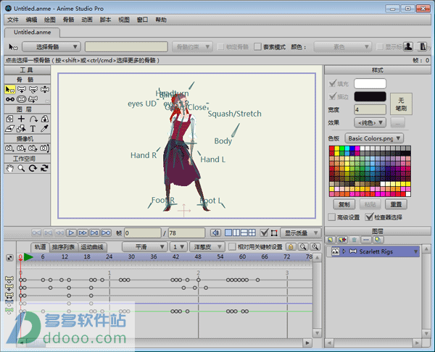Toggle the timeline lock icon button
Screen dimensions: 435x352
tap(291, 247)
